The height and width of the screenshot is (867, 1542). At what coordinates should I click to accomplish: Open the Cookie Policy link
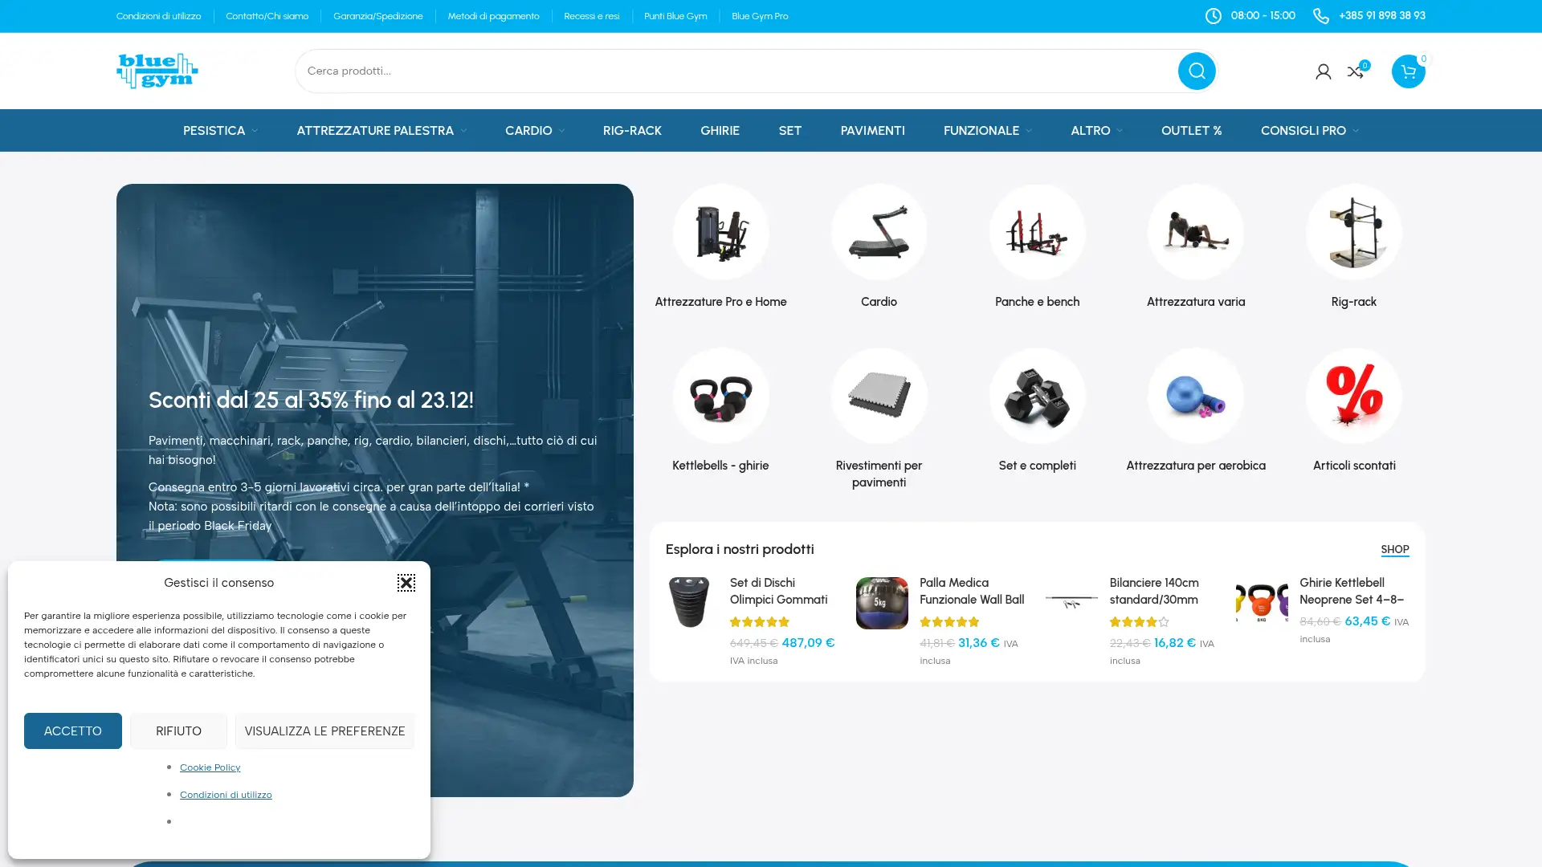(x=210, y=767)
